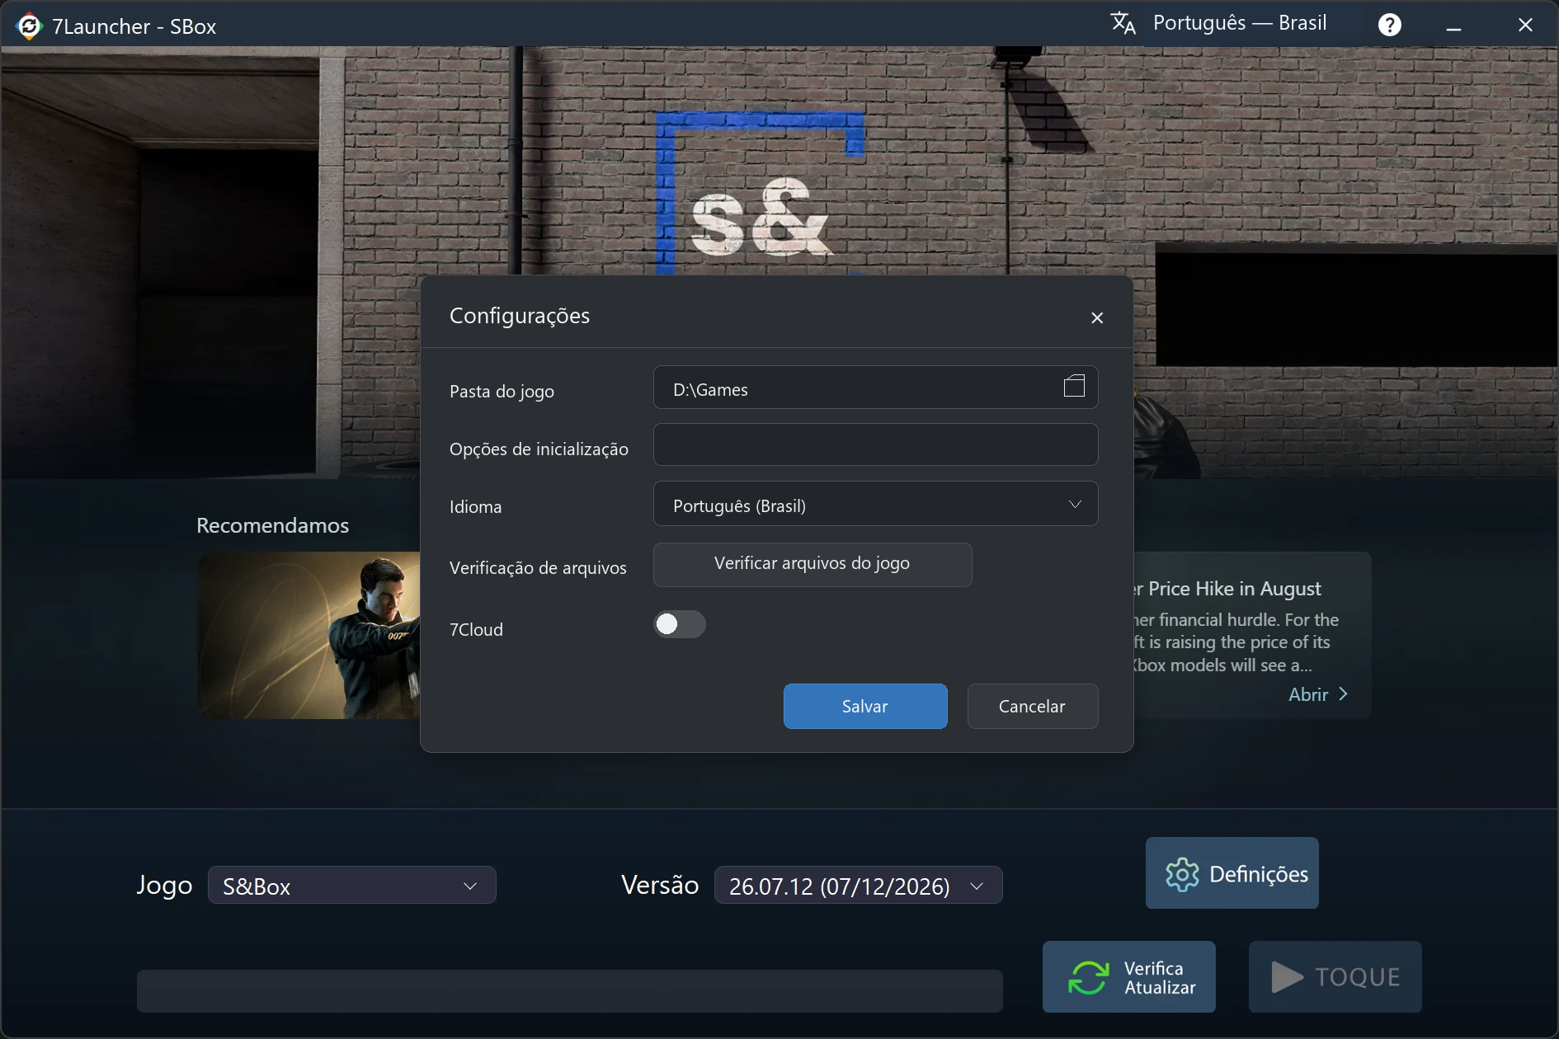This screenshot has height=1039, width=1559.
Task: Click the D:\Games game folder path field
Action: click(x=875, y=388)
